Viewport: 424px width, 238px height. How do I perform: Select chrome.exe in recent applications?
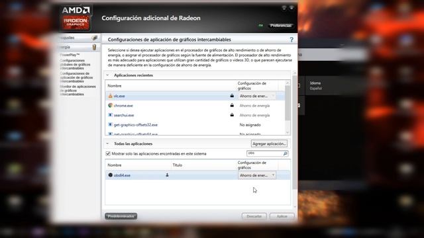coord(123,106)
